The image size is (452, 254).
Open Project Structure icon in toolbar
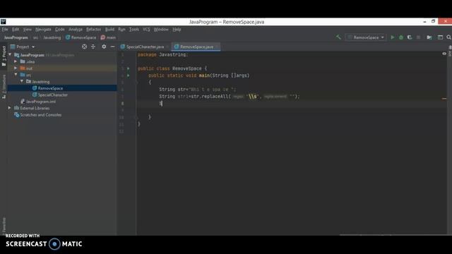(x=429, y=37)
